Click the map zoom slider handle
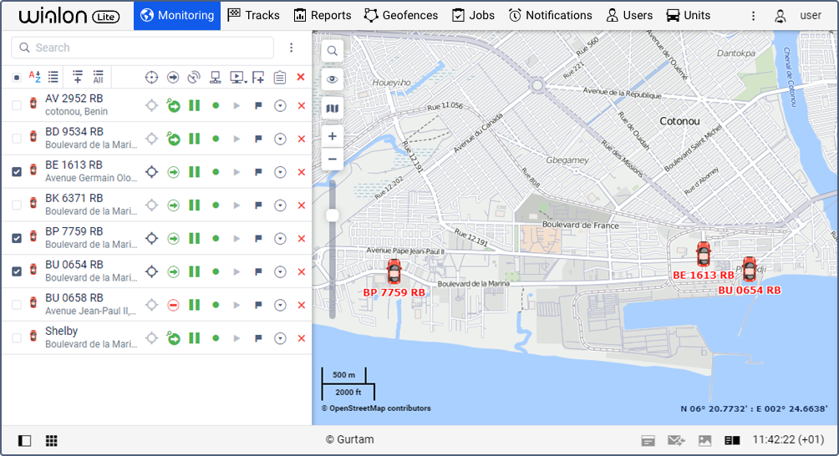Viewport: 839px width, 456px height. pos(333,215)
